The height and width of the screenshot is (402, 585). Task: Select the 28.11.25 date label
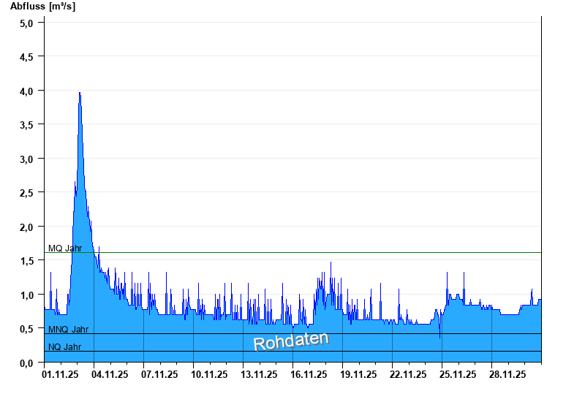[507, 374]
